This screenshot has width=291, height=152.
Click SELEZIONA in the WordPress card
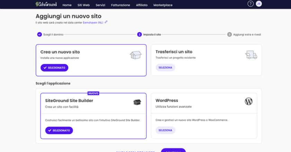click(165, 130)
